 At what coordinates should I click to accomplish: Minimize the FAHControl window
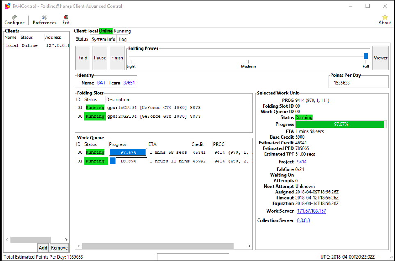[350, 6]
